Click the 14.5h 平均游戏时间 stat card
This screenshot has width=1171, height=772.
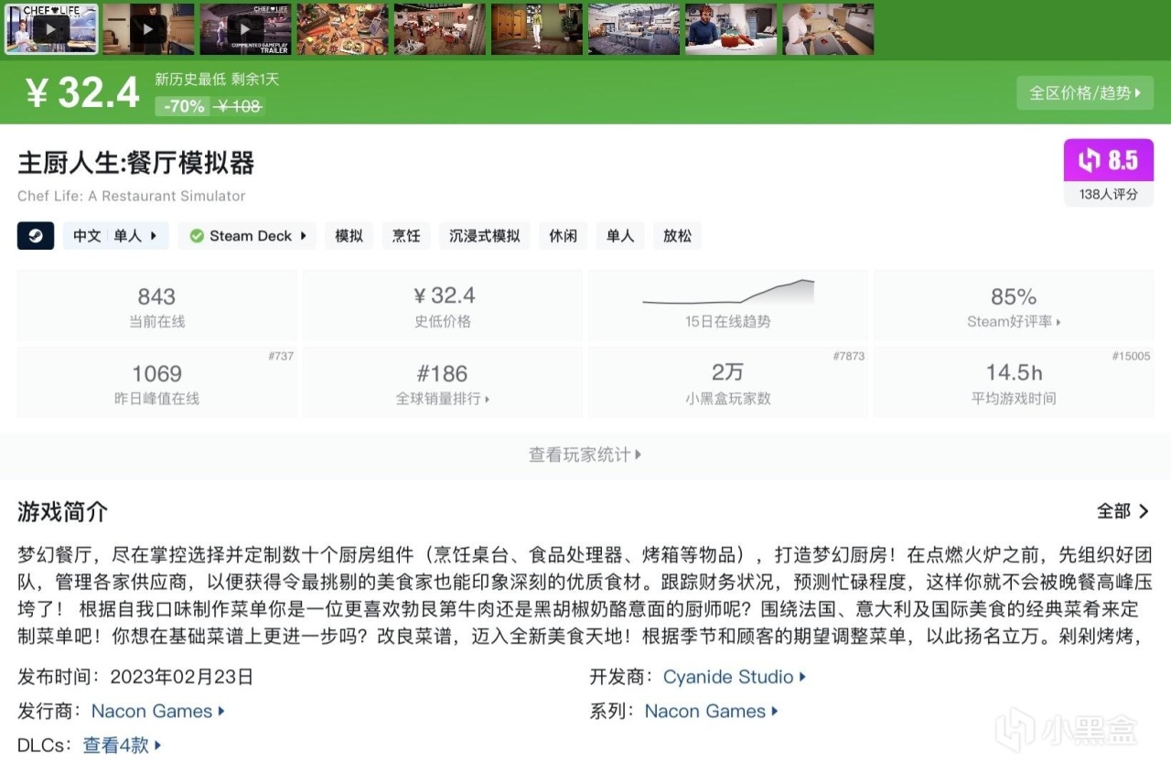1014,382
